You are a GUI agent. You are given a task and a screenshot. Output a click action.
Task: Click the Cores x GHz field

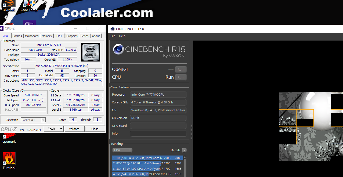tap(158, 102)
